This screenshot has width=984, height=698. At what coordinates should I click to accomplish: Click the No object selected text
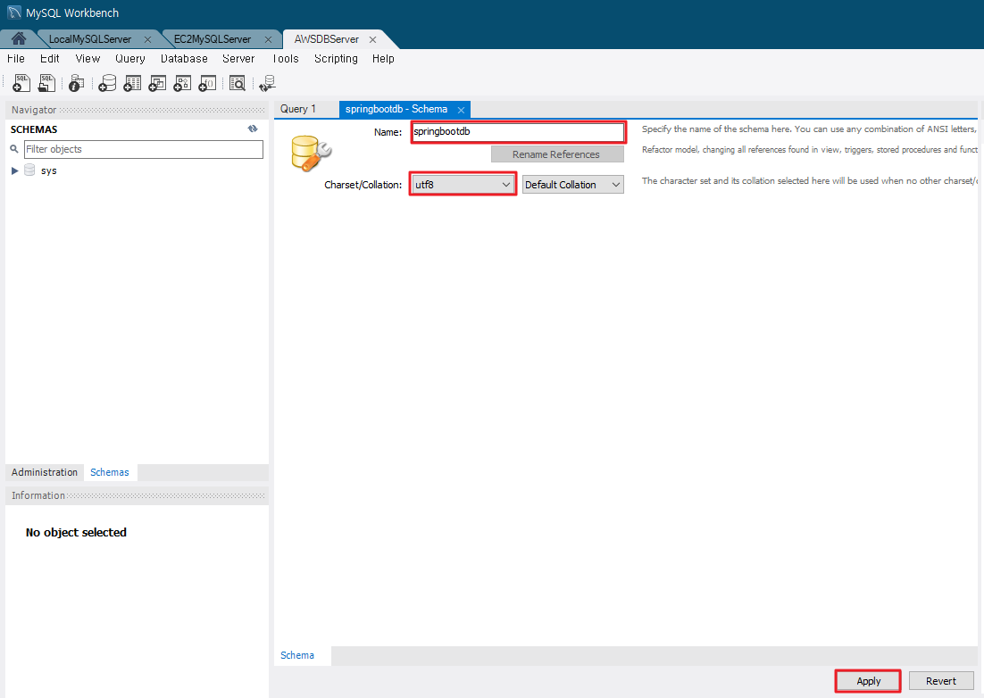tap(76, 533)
